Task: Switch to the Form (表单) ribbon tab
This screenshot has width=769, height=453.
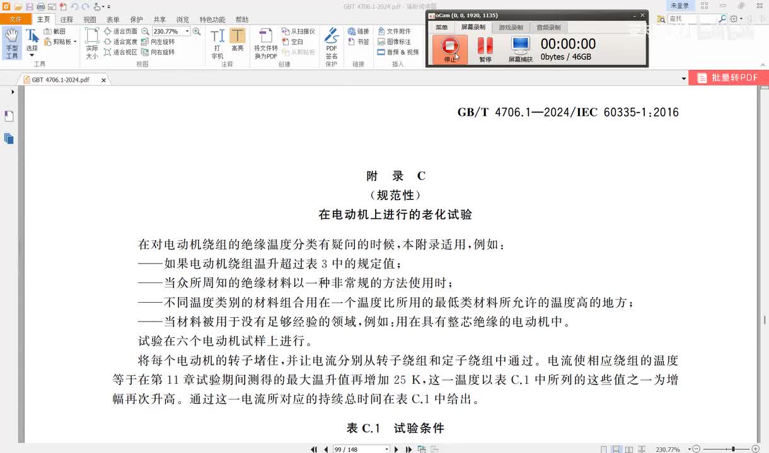Action: tap(113, 20)
